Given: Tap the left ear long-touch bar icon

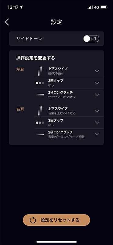Looking at the screenshot, I should 40,95.
